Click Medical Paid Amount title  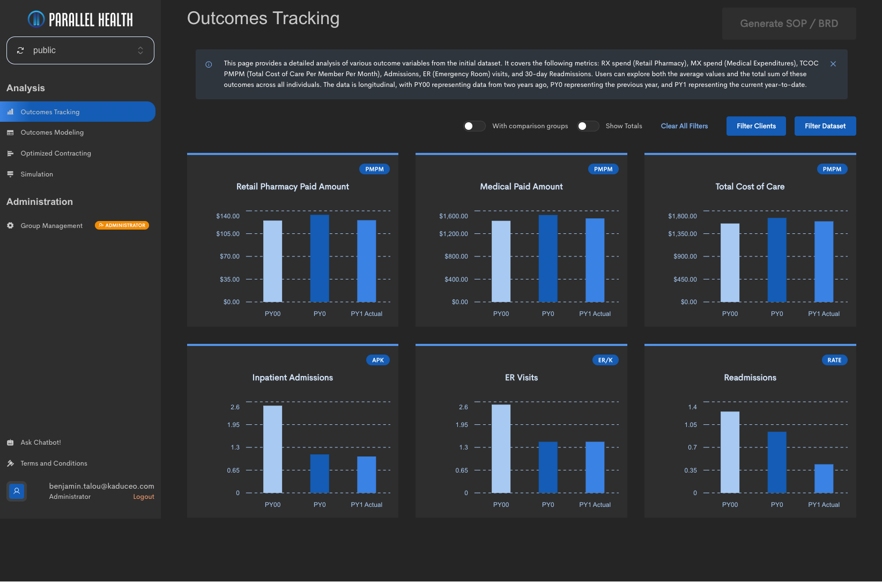pos(521,187)
